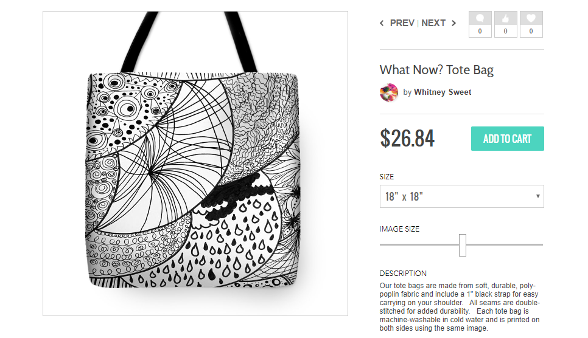Click the size dropdown's small arrow
This screenshot has height=338, width=588.
[x=538, y=196]
